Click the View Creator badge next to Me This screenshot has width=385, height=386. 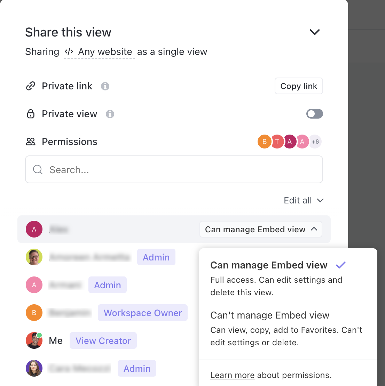point(103,341)
